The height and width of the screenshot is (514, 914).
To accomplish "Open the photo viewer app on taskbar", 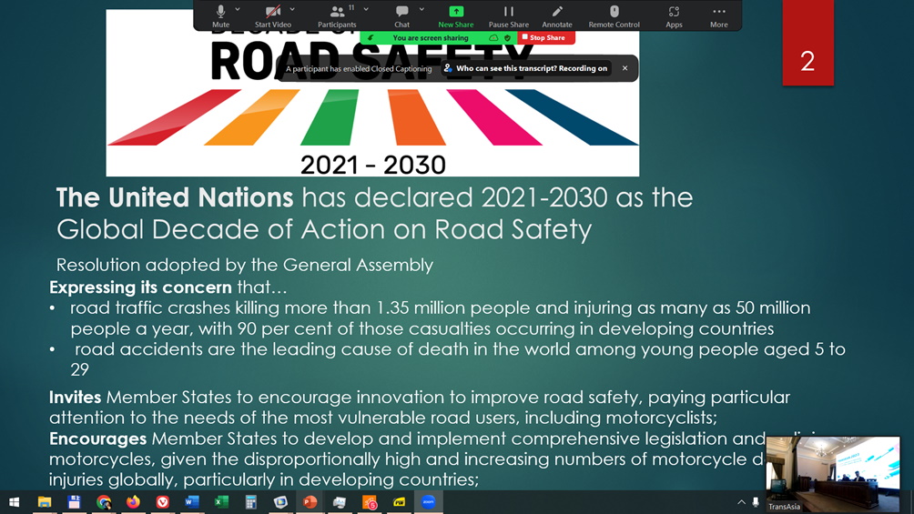I will (x=340, y=502).
